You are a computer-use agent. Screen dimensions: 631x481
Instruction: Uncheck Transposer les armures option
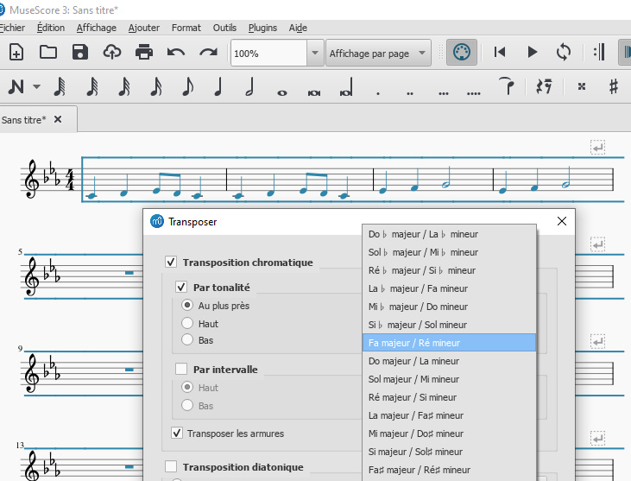(x=178, y=434)
